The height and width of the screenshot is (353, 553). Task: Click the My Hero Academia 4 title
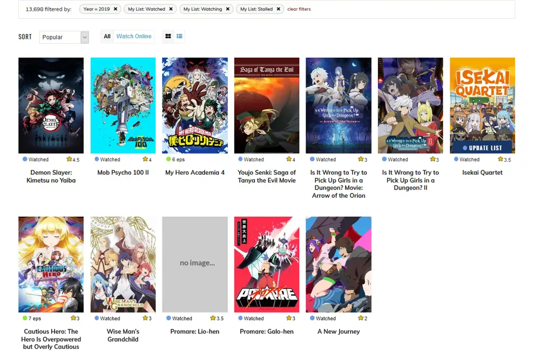[195, 172]
